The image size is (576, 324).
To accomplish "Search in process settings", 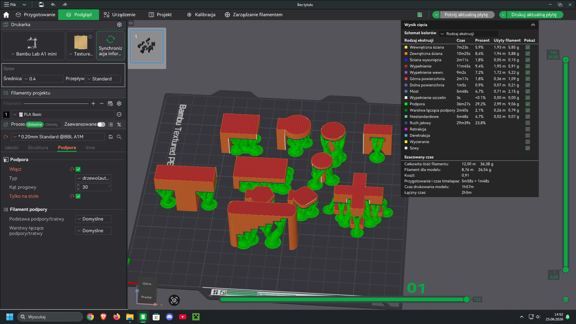I will tap(119, 137).
